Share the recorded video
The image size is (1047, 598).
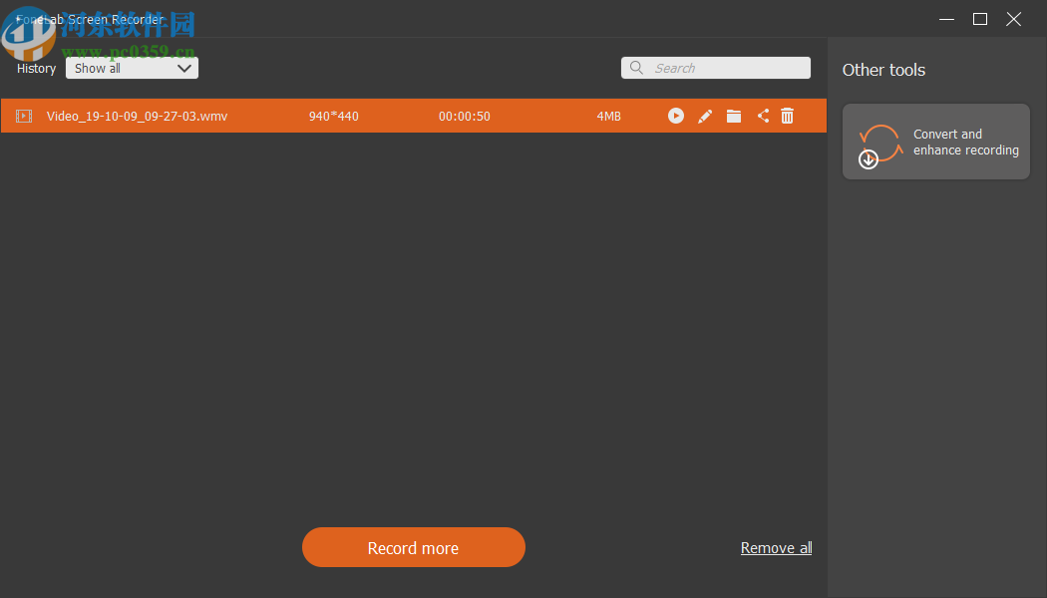coord(763,116)
